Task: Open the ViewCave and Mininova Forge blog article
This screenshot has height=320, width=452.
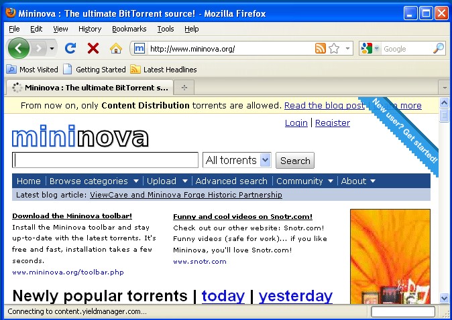Action: tap(186, 195)
